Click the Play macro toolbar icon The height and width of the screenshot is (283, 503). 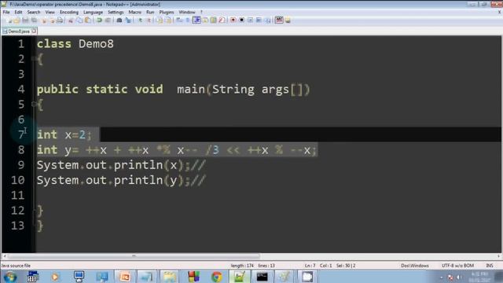point(250,20)
